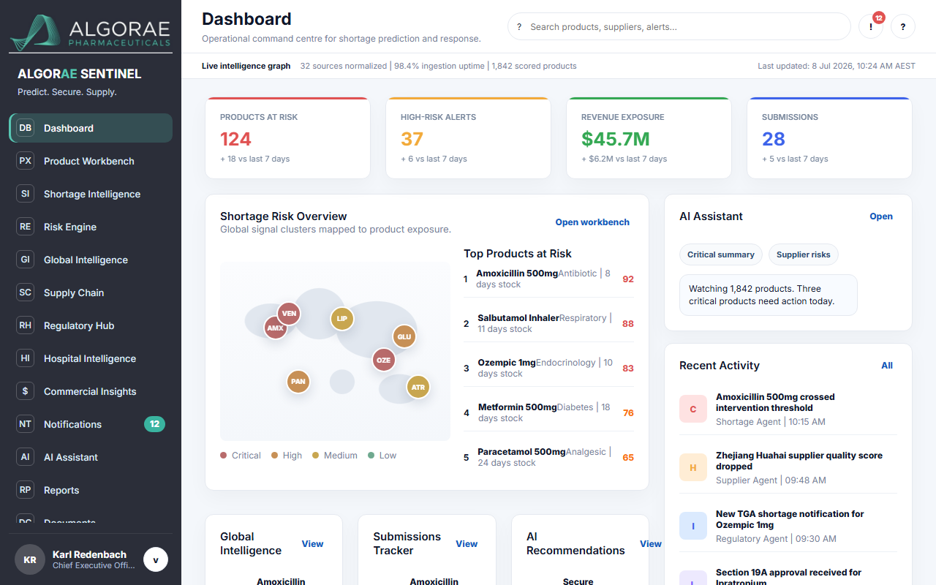Click the DB icon beside Dashboard
Screen dimensions: 936x585
tap(26, 128)
